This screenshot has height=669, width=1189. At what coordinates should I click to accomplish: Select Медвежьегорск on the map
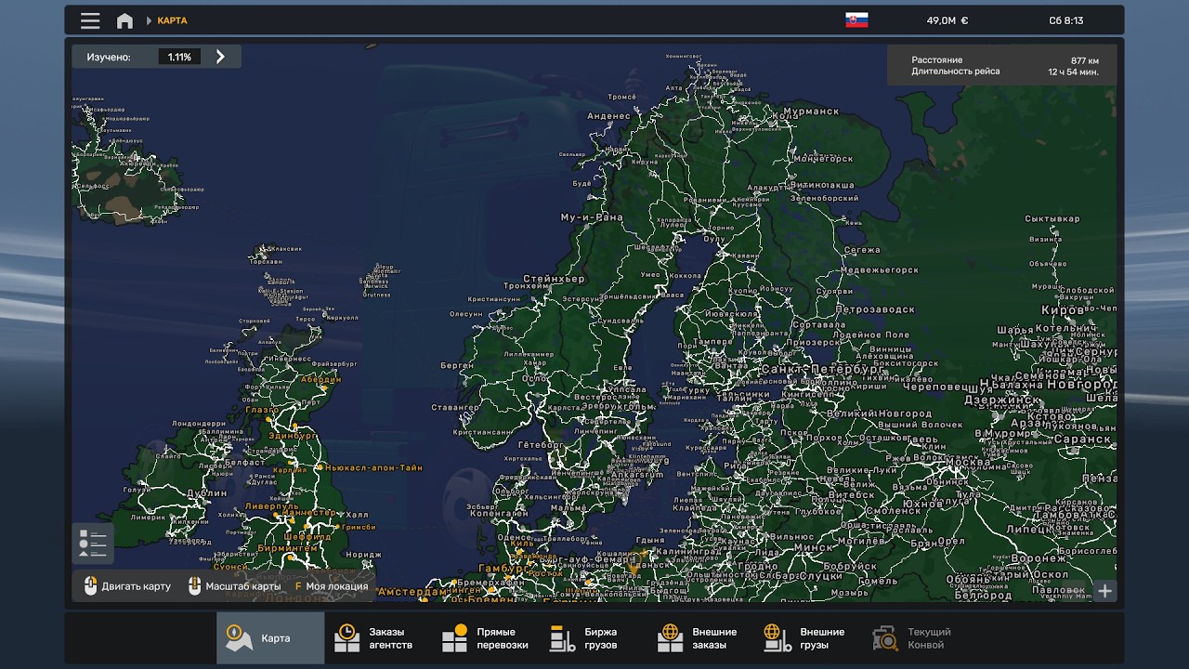[880, 270]
